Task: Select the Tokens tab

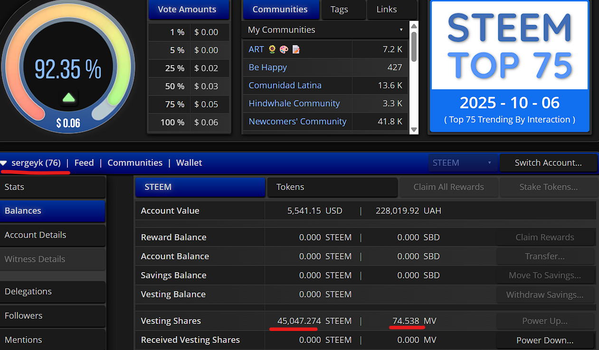Action: click(332, 187)
